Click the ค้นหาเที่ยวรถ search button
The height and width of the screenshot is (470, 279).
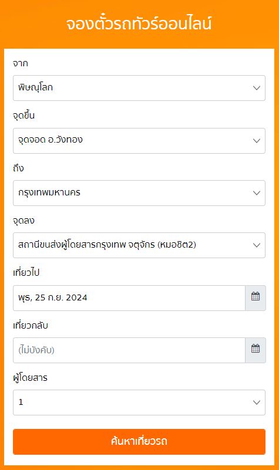tap(139, 441)
